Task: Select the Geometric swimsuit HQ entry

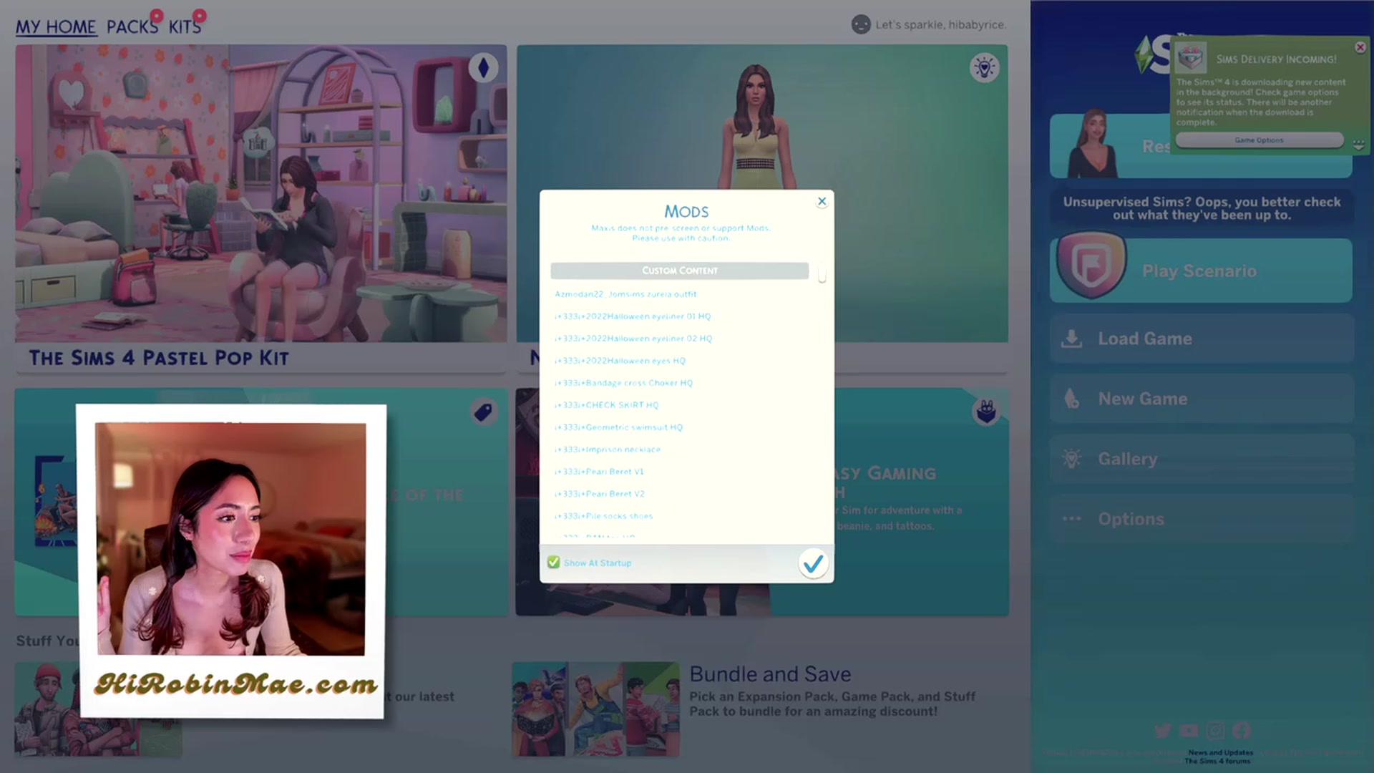Action: [618, 427]
